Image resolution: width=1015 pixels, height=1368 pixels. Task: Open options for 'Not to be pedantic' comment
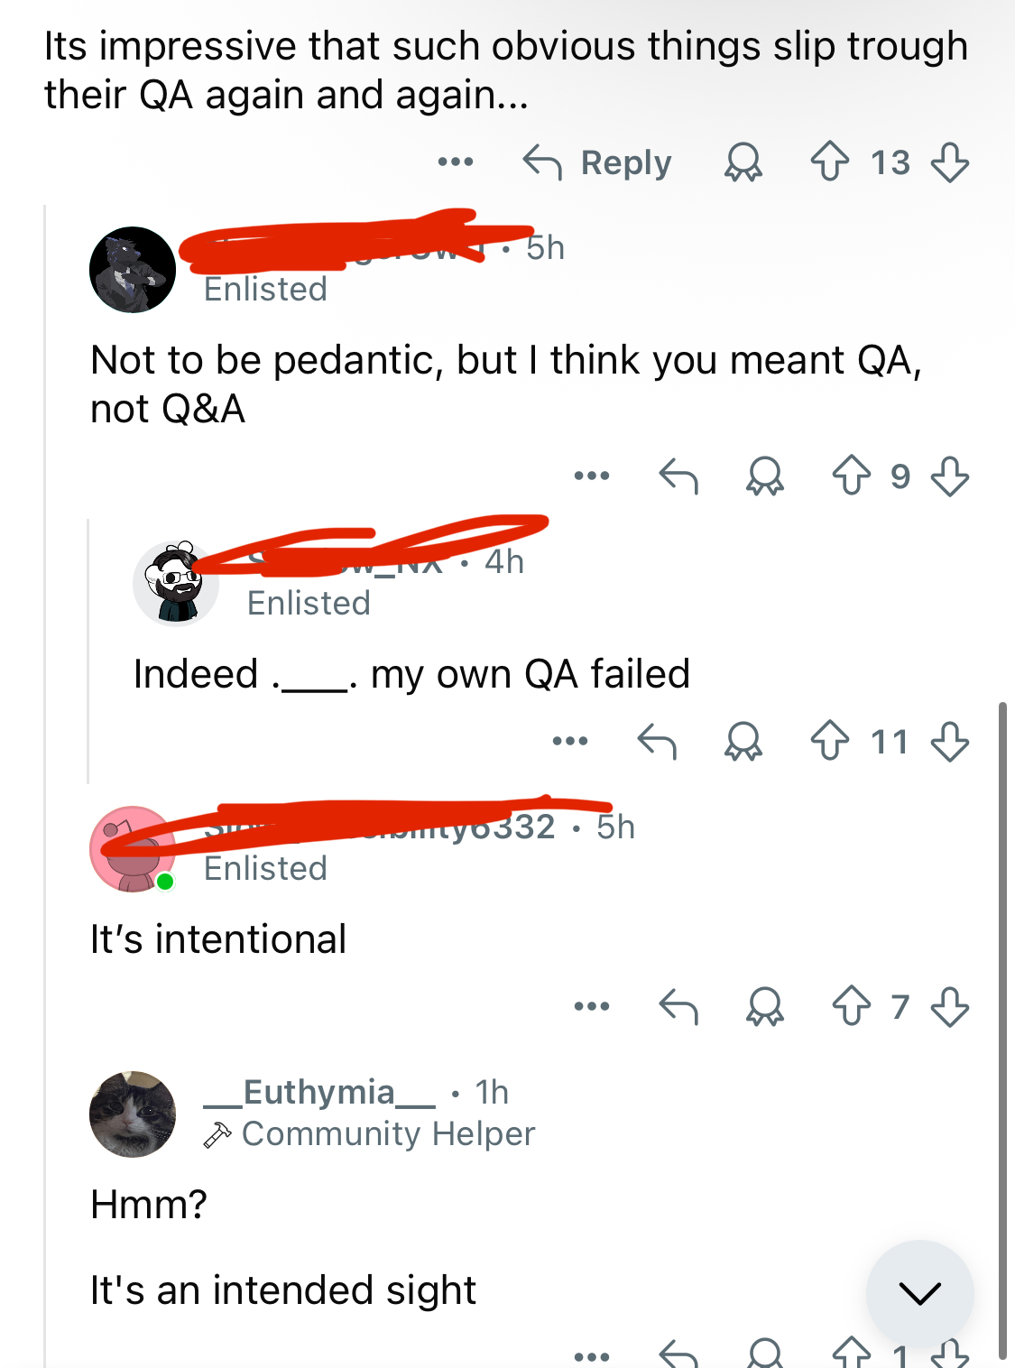592,476
